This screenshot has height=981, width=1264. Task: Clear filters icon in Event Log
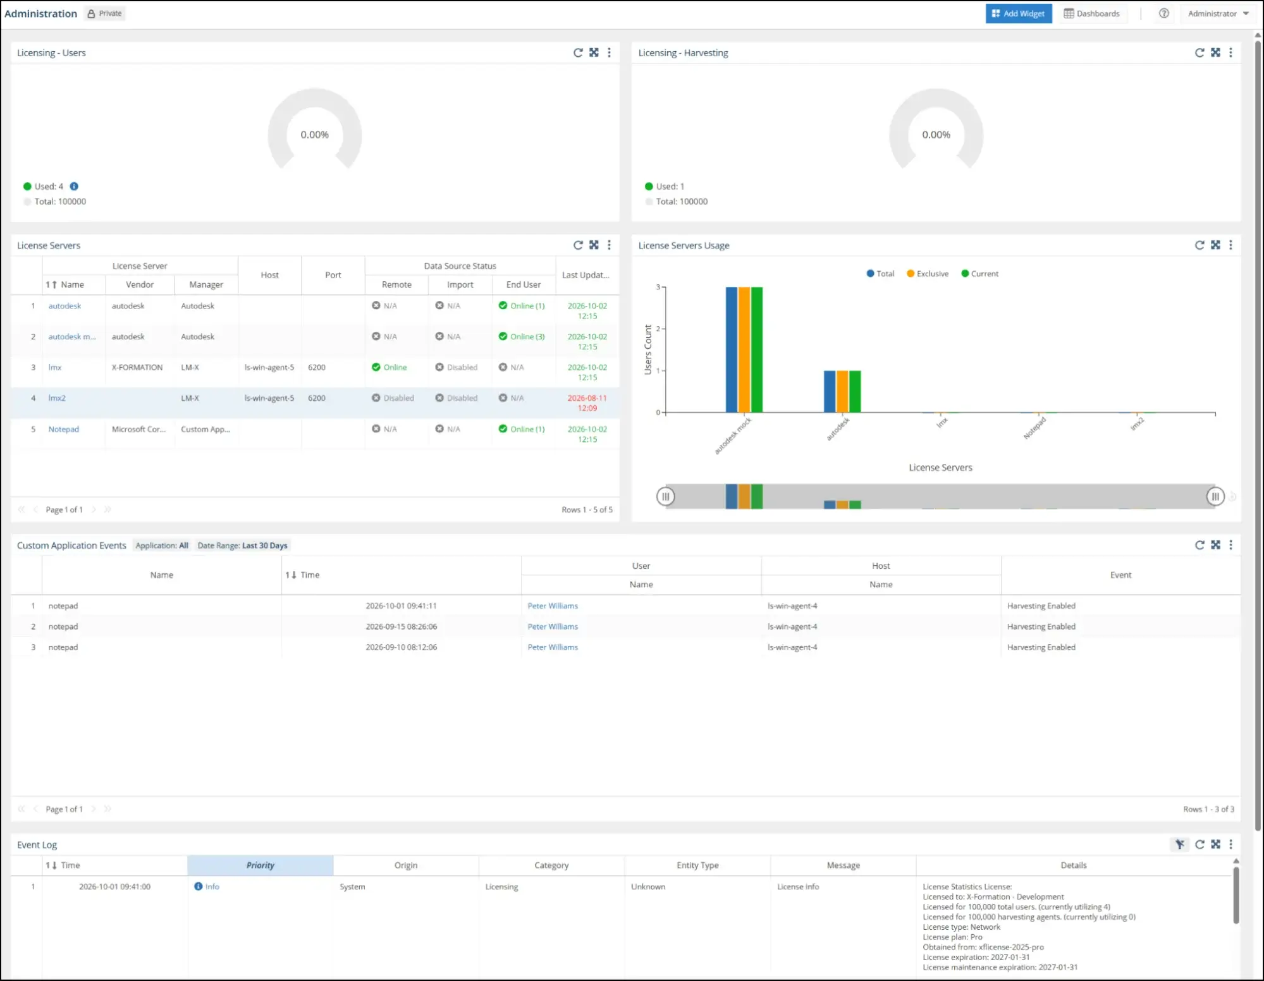[x=1180, y=844]
